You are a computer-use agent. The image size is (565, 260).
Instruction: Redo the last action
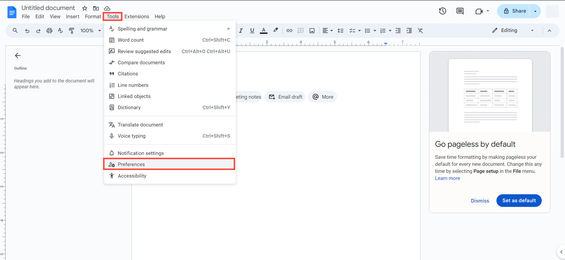(x=38, y=31)
